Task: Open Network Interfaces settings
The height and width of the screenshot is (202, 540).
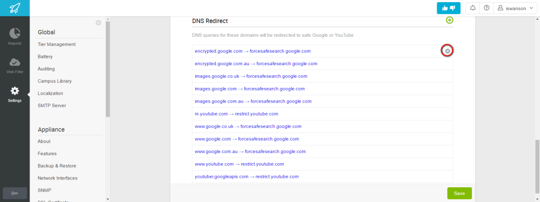Action: [x=57, y=178]
